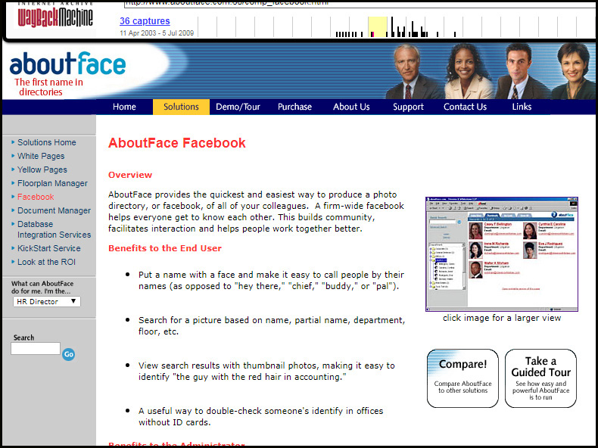598x448 pixels.
Task: Open Look at the ROI link
Action: click(x=46, y=263)
